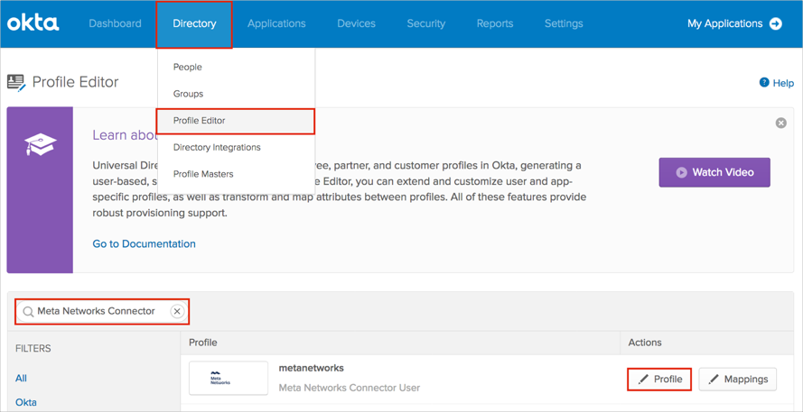Expand the Applications menu

tap(276, 23)
